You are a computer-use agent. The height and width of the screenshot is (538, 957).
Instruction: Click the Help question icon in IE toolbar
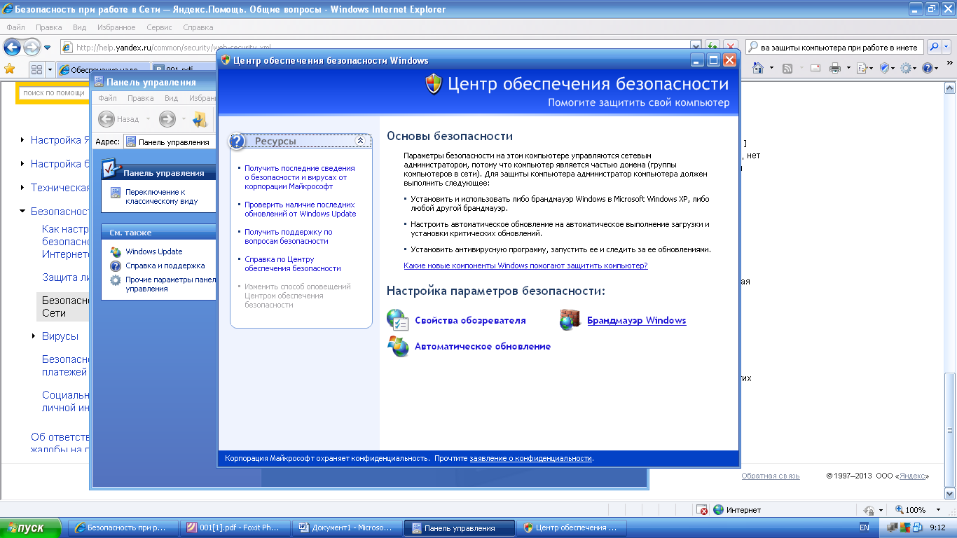pyautogui.click(x=928, y=68)
